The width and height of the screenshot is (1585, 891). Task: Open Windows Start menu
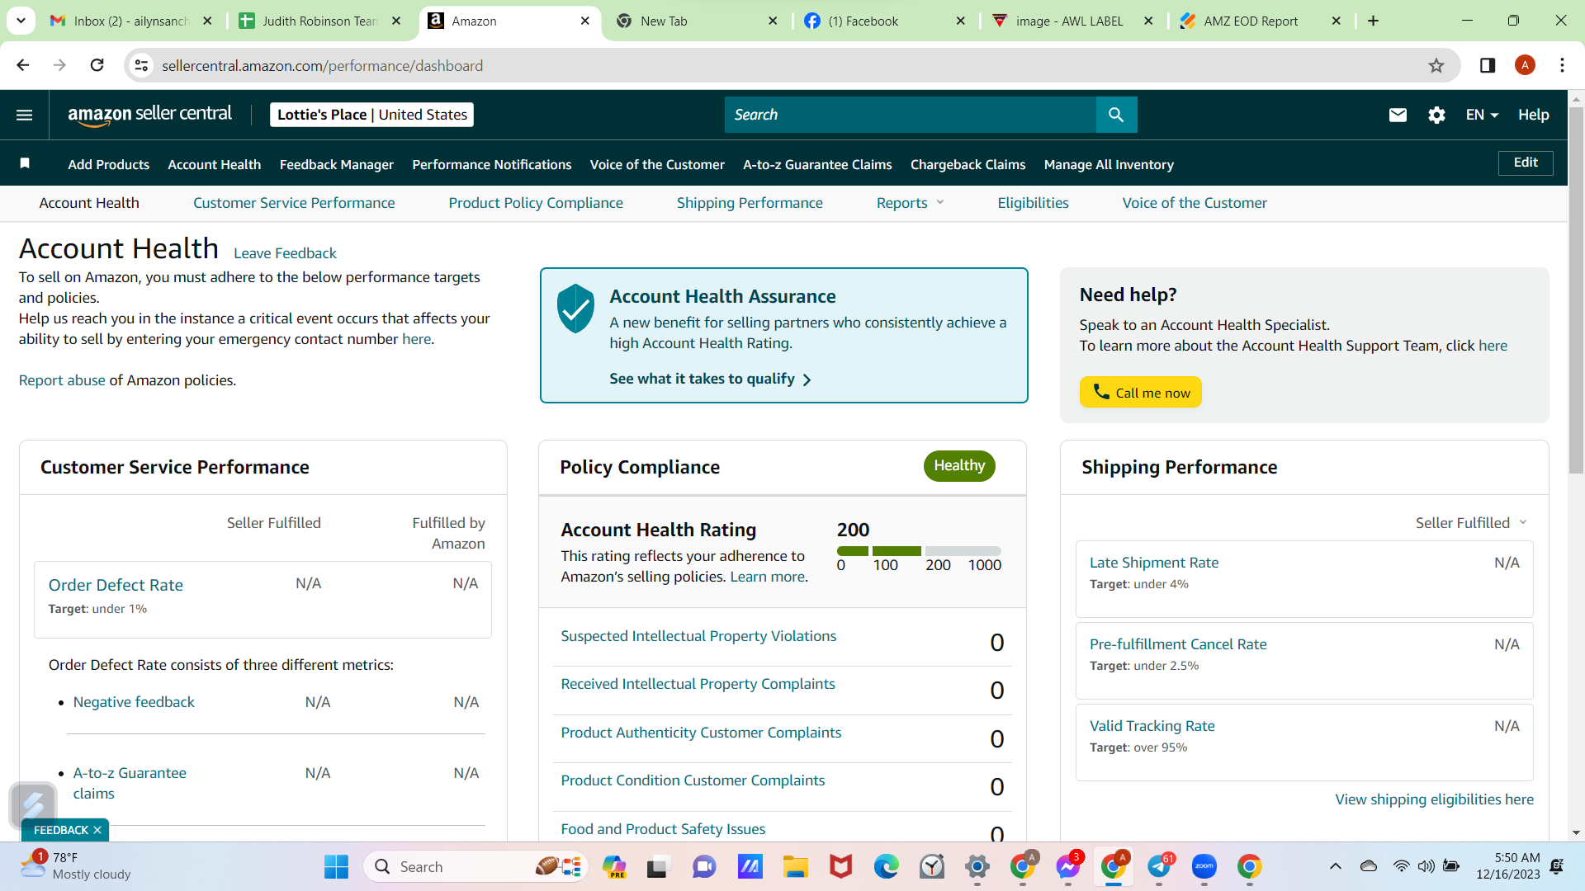click(x=336, y=867)
